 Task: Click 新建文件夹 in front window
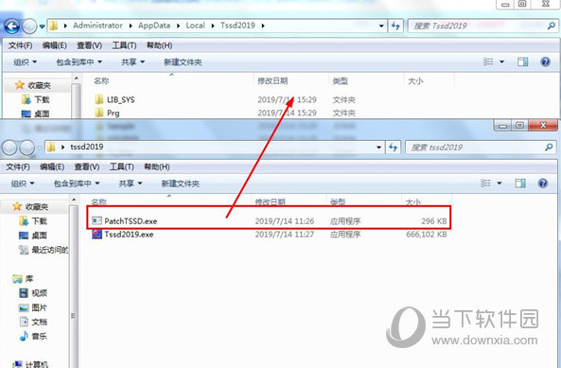[181, 184]
